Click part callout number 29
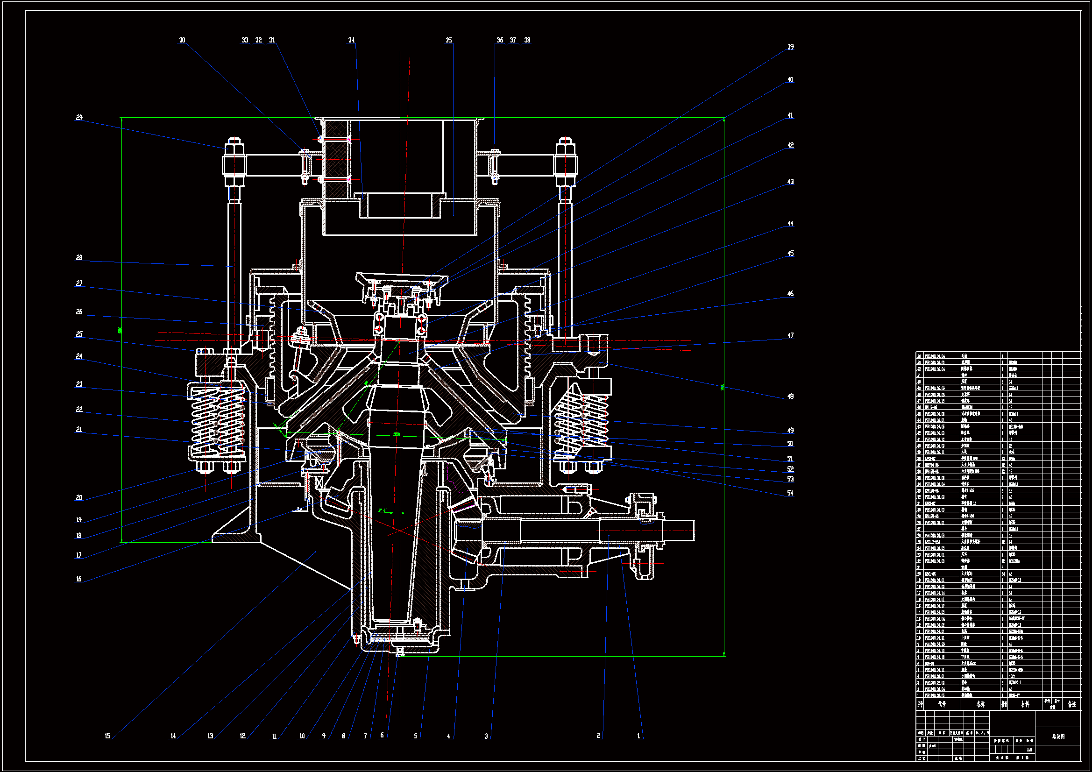This screenshot has height=772, width=1092. tap(79, 117)
